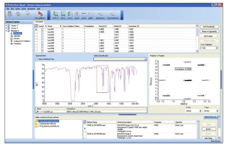Click the balance scales toolbar icon
The width and height of the screenshot is (228, 147).
tap(18, 14)
